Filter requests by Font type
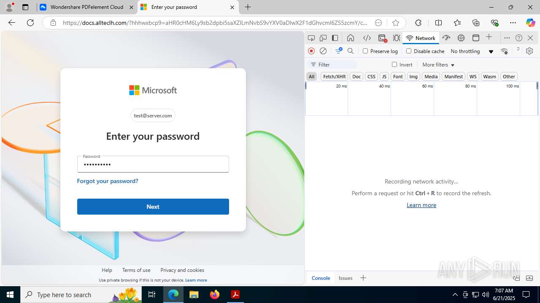This screenshot has height=303, width=540. [398, 76]
